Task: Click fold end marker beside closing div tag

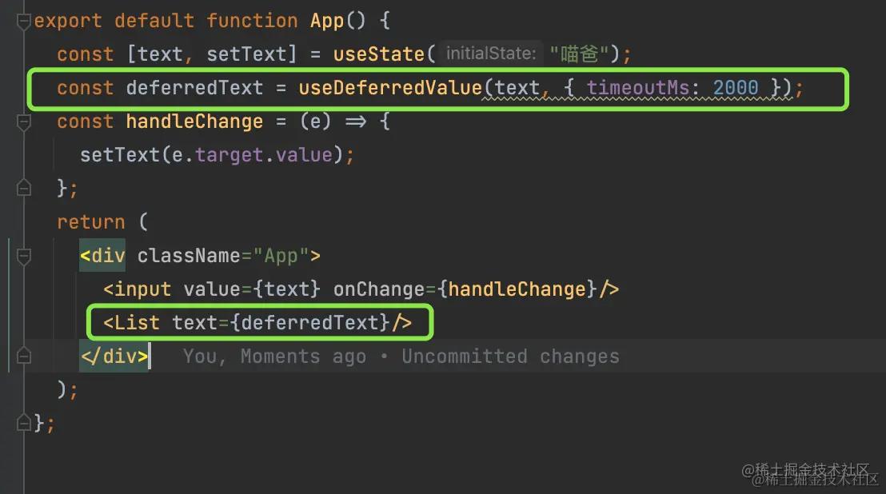Action: click(x=24, y=357)
